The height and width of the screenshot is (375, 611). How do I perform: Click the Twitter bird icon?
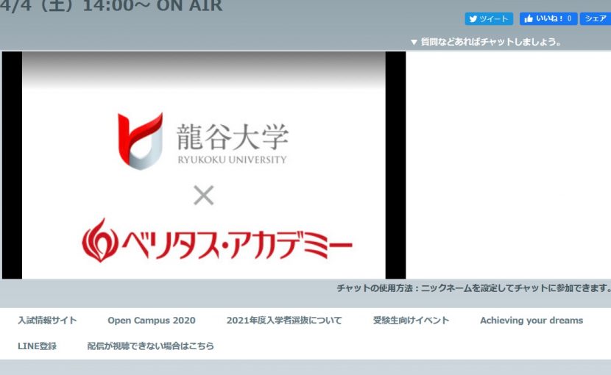pos(473,18)
